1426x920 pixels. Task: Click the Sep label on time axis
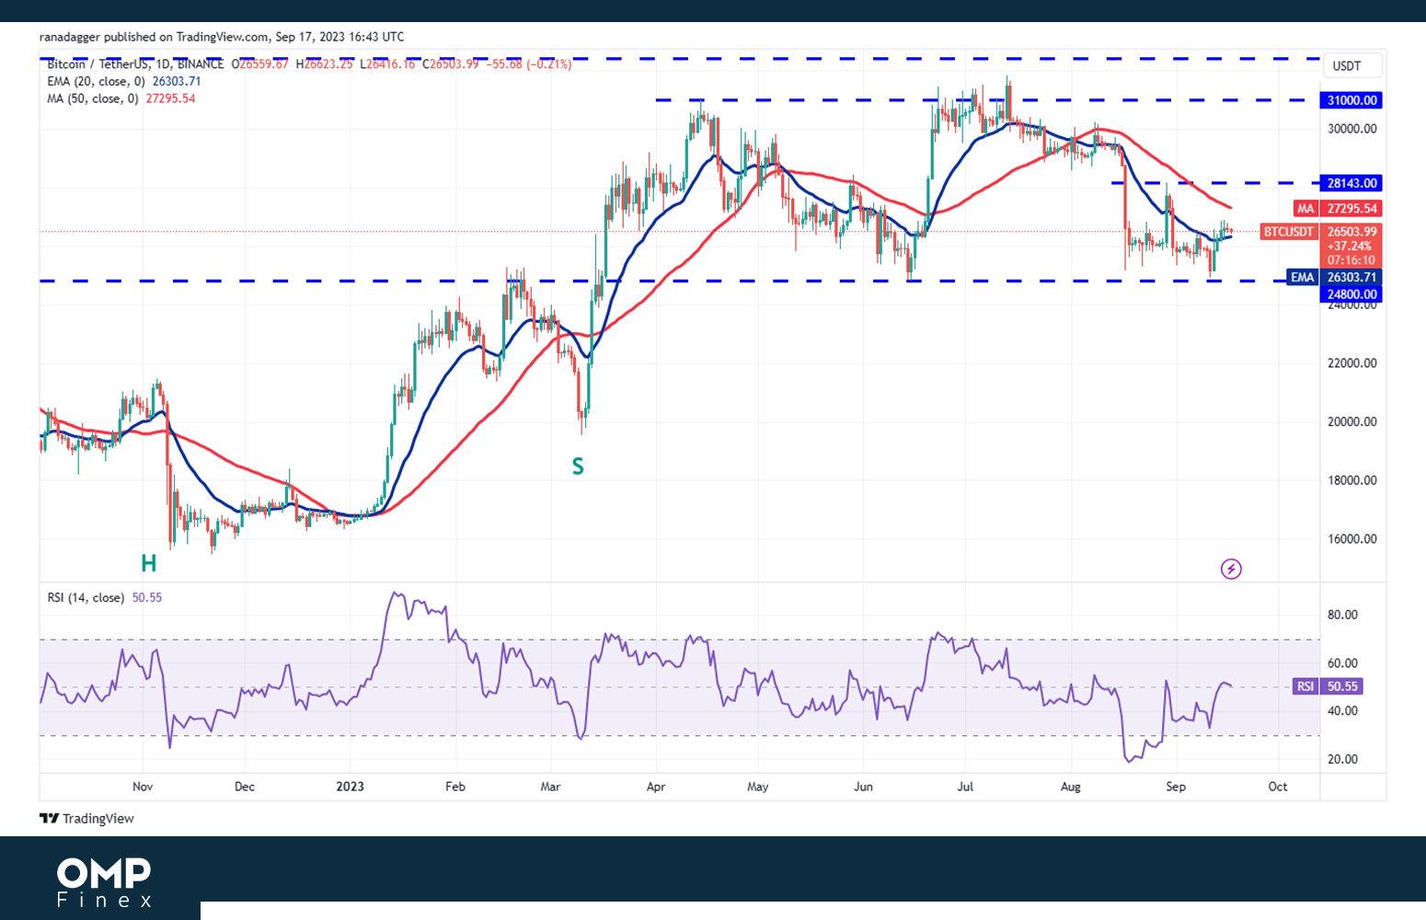(x=1176, y=787)
